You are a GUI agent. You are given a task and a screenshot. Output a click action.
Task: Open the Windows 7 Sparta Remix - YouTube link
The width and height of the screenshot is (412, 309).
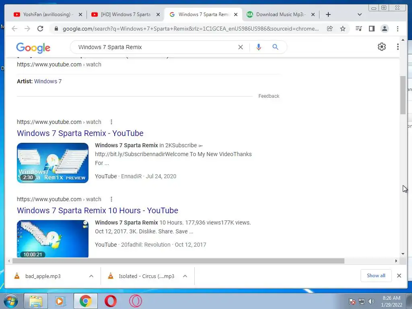click(x=80, y=133)
